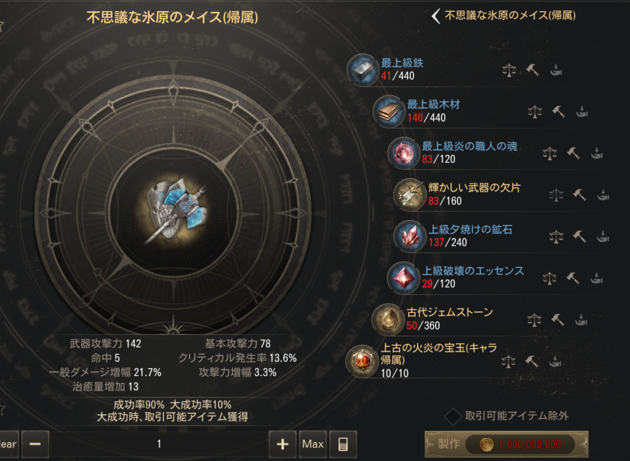630x461 pixels.
Task: Click the 製作 craft button
Action: tap(506, 444)
